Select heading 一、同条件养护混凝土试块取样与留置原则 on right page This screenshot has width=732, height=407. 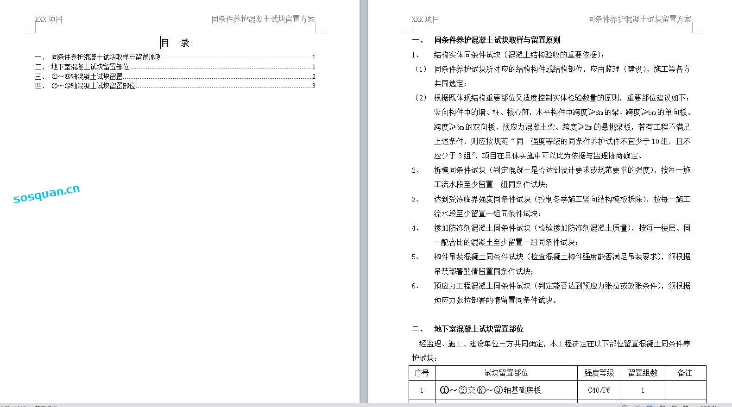point(497,40)
